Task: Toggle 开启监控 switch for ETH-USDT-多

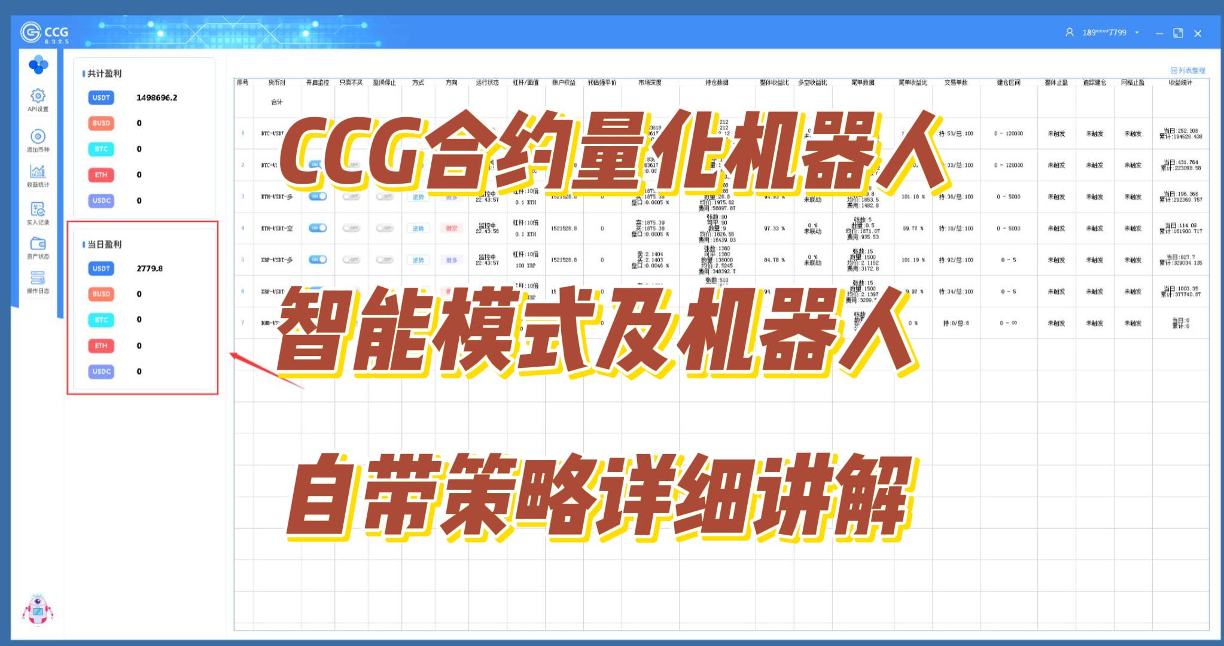Action: pos(318,196)
